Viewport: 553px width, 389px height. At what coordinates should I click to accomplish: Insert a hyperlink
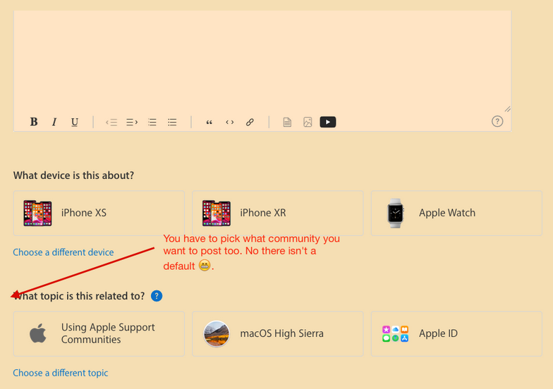tap(250, 123)
